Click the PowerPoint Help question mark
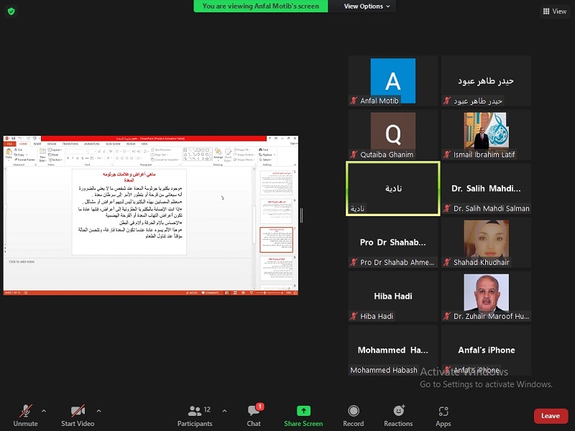The width and height of the screenshot is (575, 431). tap(270, 139)
